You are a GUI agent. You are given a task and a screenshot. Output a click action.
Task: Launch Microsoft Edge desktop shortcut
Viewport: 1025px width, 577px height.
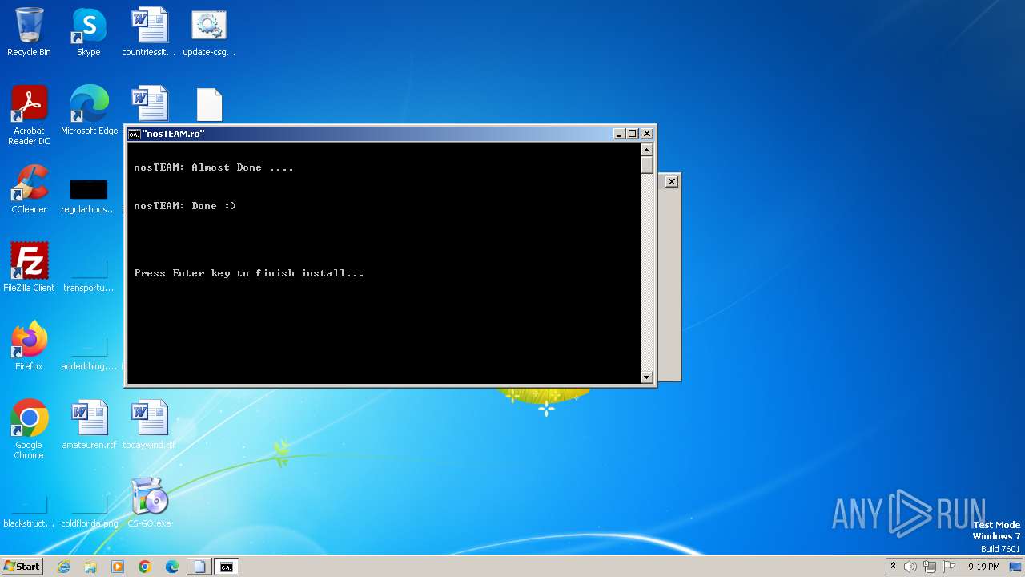coord(89,111)
